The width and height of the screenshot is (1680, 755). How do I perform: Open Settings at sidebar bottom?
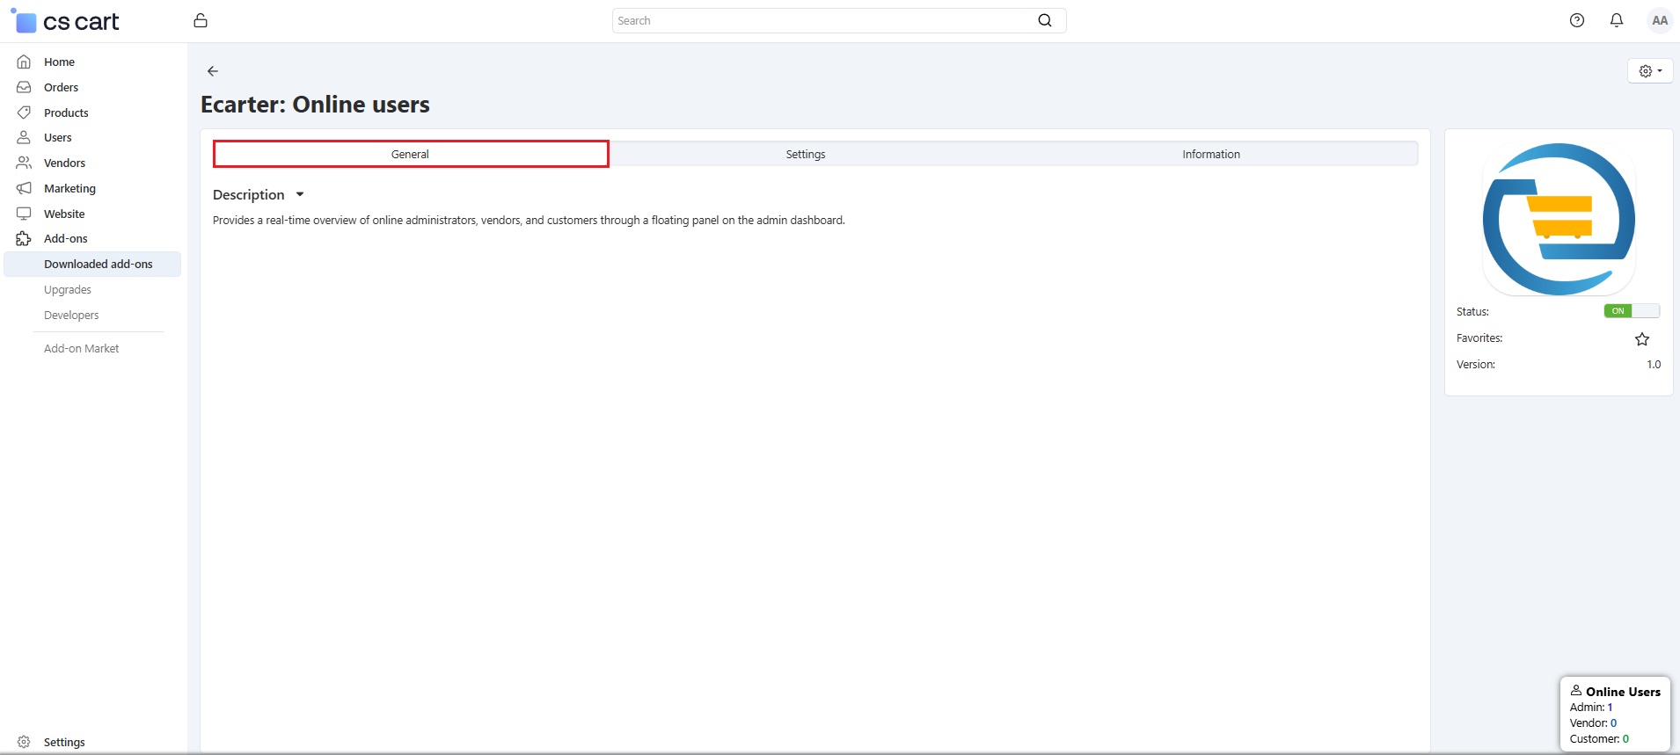point(64,742)
